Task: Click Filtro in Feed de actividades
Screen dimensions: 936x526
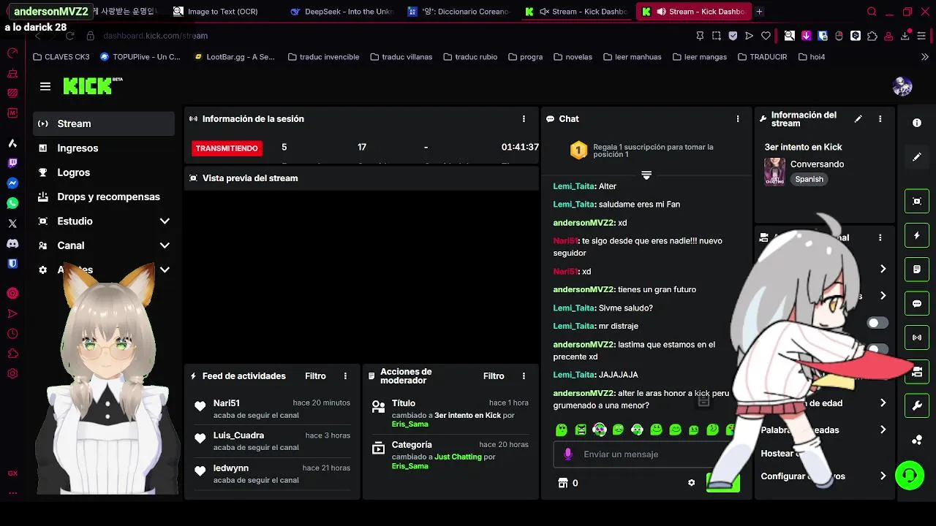Action: pos(315,376)
